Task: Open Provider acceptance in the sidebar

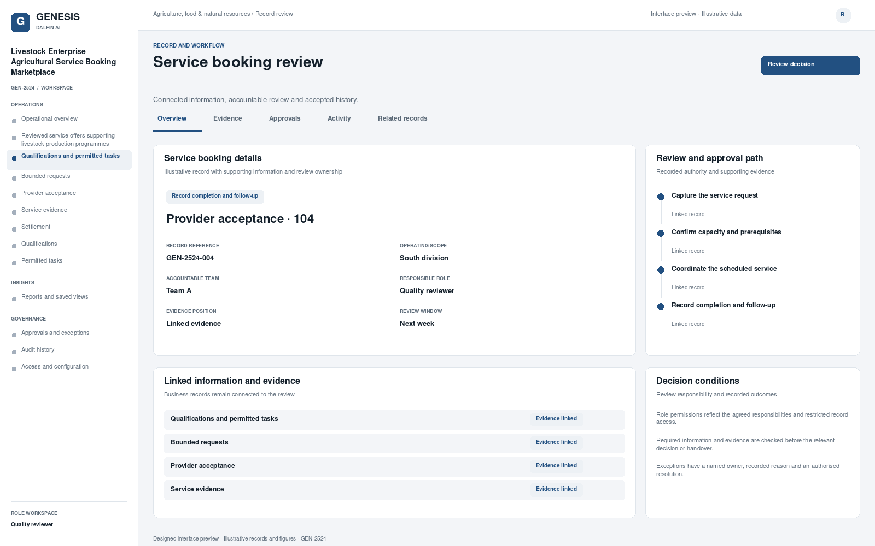Action: coord(69,193)
